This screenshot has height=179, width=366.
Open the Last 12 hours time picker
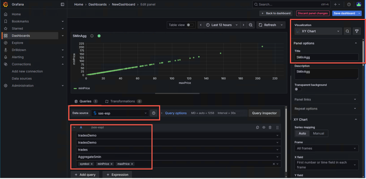coord(222,25)
